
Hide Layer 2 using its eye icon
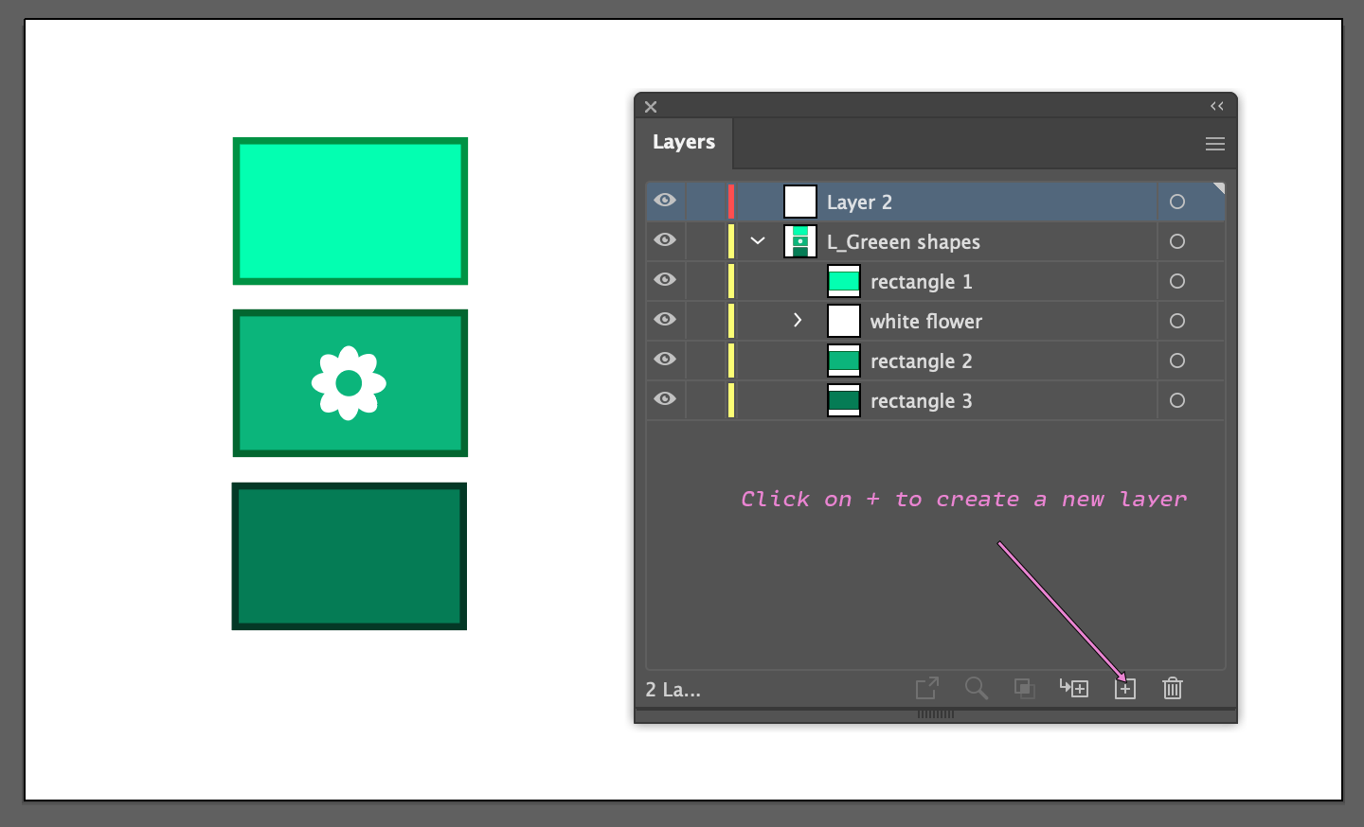click(x=665, y=201)
